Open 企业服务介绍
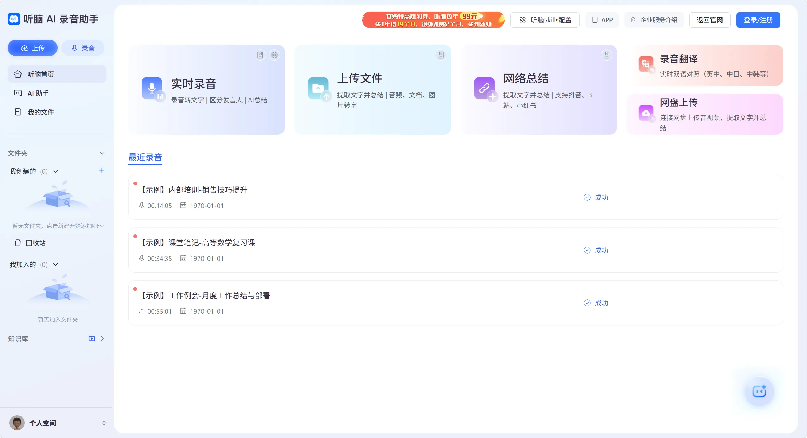The width and height of the screenshot is (807, 438). pos(654,20)
